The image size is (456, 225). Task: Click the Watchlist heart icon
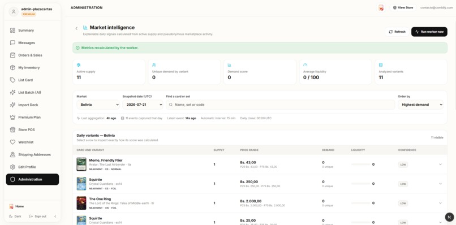12,142
